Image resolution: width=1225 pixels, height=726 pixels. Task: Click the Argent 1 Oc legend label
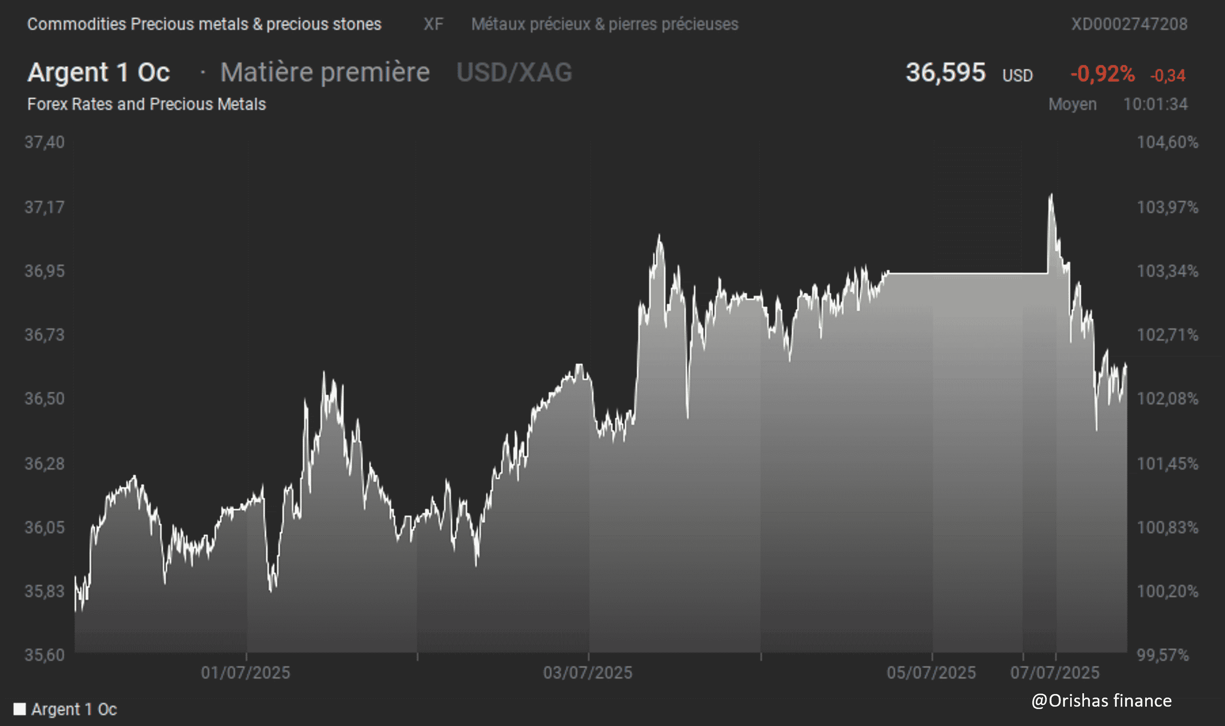74,709
